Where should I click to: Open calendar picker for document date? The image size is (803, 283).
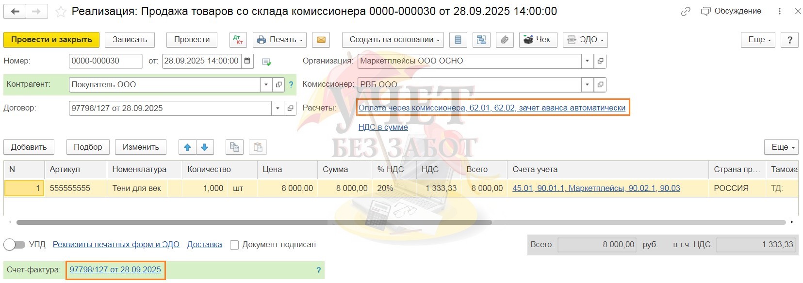(x=247, y=61)
